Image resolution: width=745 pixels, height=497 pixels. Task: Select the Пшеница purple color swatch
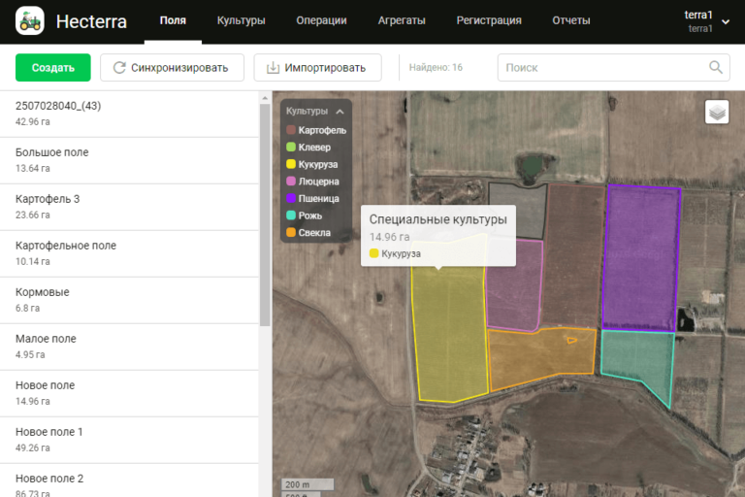[x=291, y=199]
